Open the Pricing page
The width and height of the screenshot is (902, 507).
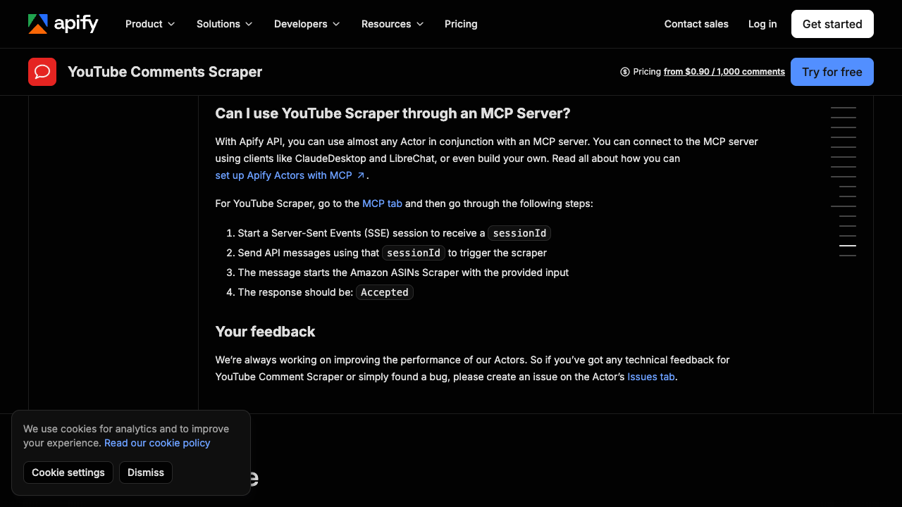(461, 24)
